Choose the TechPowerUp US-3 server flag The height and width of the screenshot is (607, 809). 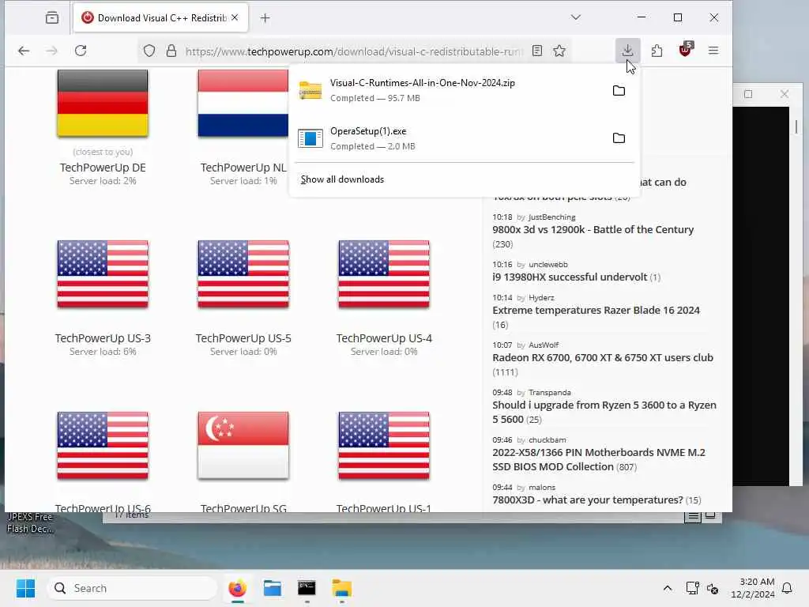tap(103, 274)
